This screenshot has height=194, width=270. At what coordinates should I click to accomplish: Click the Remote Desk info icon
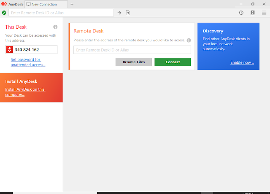(x=189, y=40)
